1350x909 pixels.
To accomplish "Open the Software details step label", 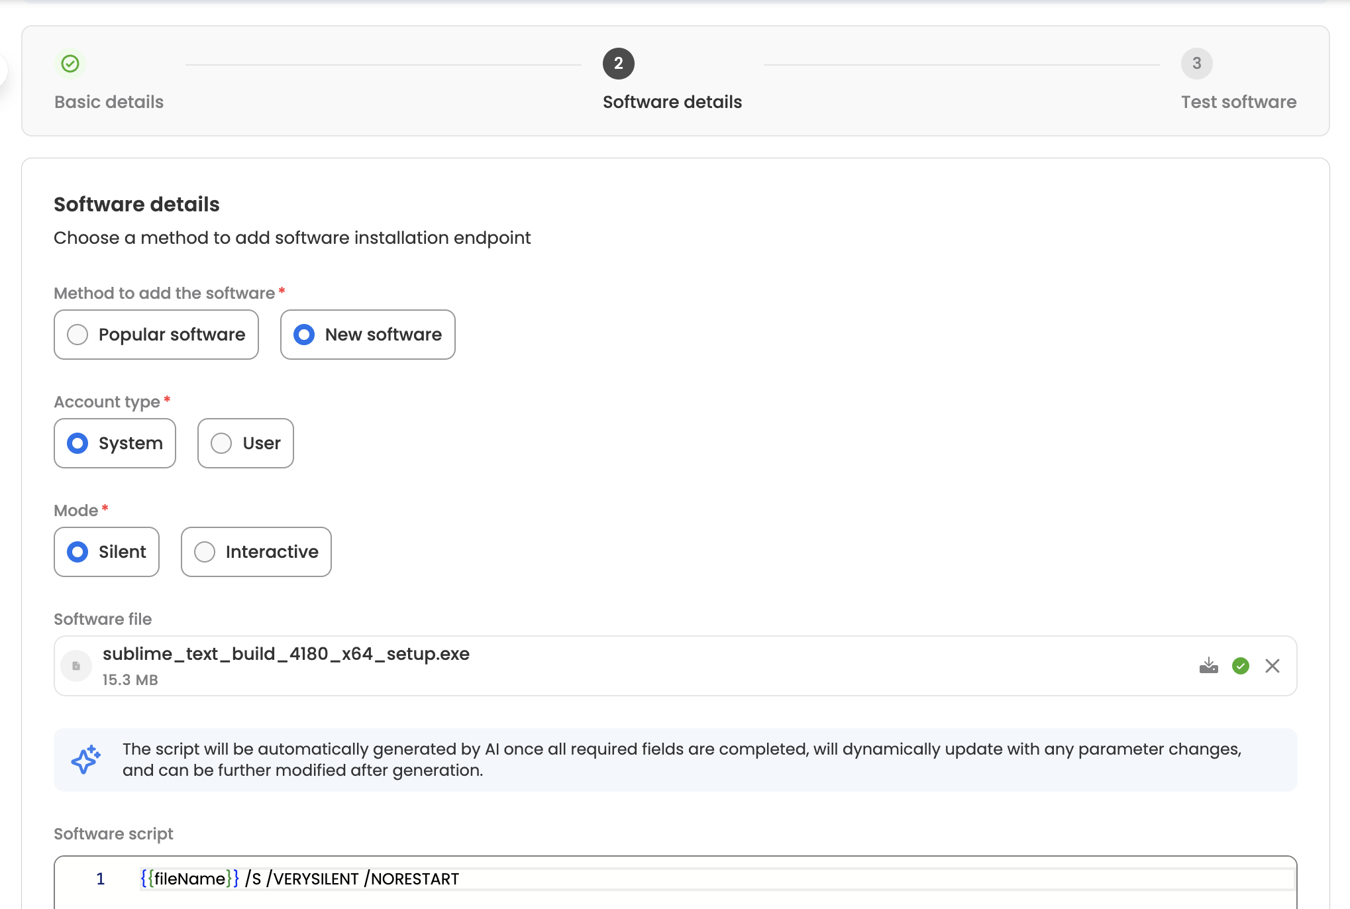I will click(x=672, y=102).
